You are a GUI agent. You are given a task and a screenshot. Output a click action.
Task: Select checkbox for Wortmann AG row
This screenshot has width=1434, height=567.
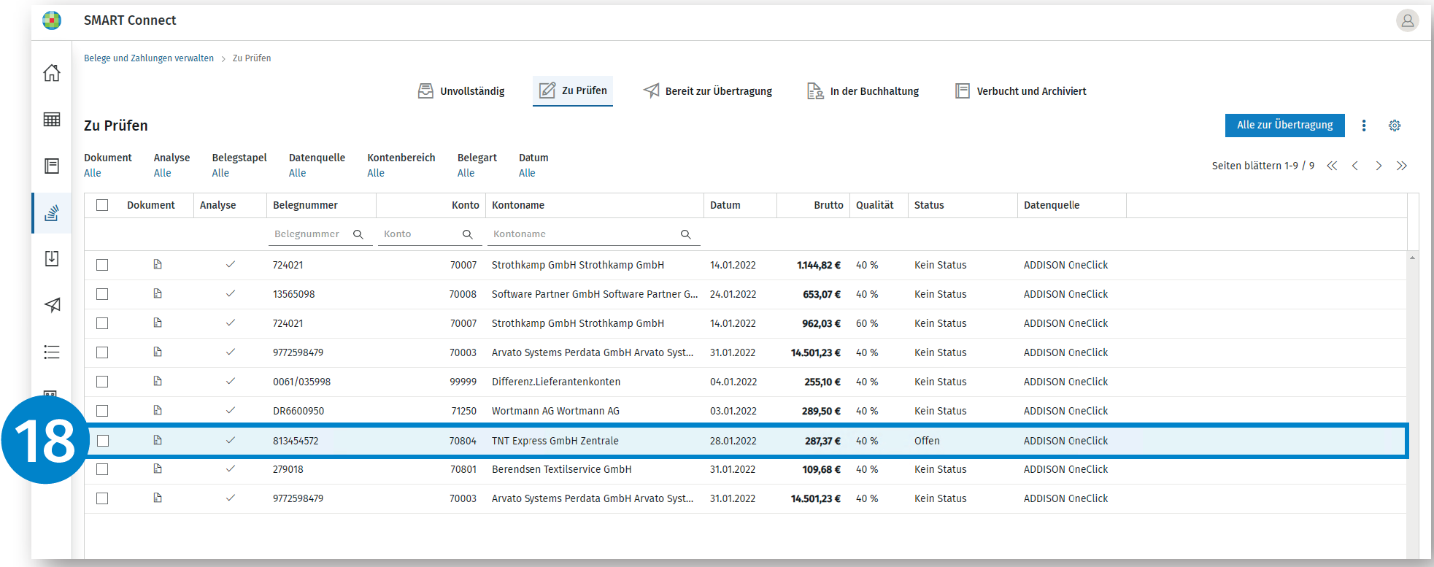(x=102, y=411)
